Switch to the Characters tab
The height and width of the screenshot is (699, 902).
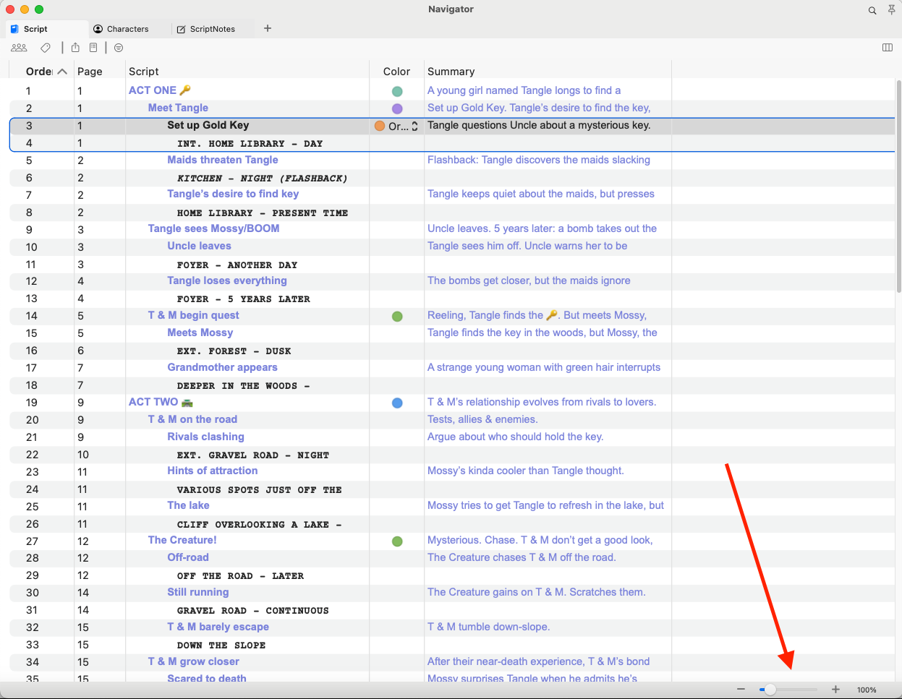click(128, 29)
